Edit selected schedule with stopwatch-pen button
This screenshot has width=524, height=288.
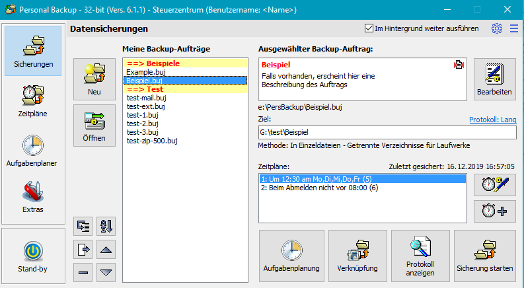coord(494,185)
